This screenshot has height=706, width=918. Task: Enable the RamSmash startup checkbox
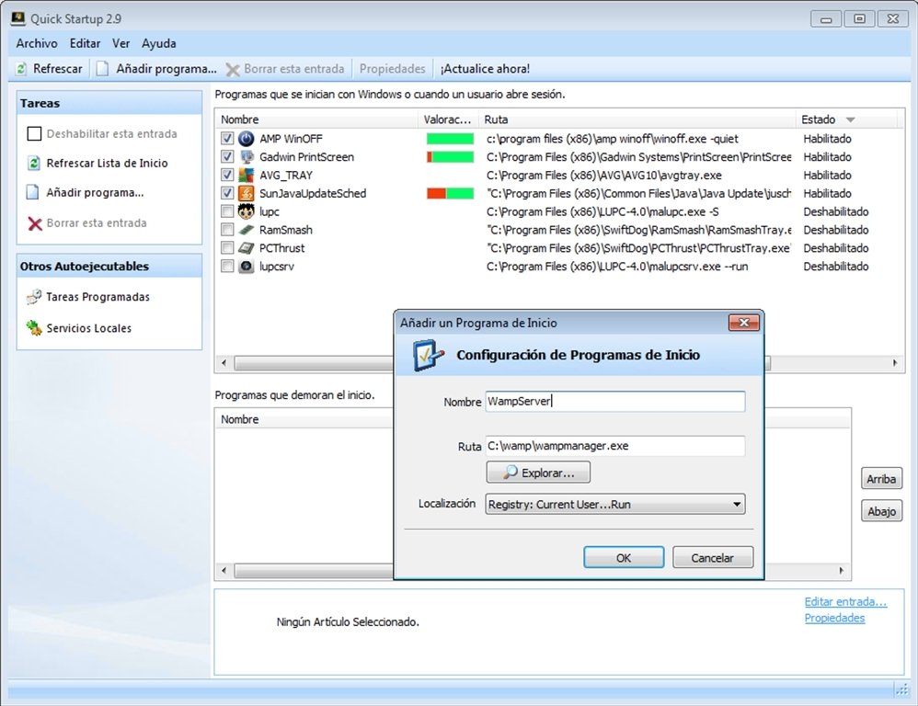(227, 230)
